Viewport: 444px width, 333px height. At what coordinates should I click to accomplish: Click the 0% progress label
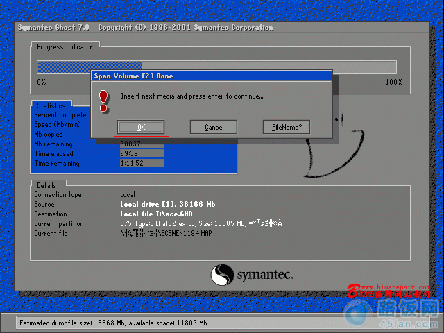[x=42, y=82]
